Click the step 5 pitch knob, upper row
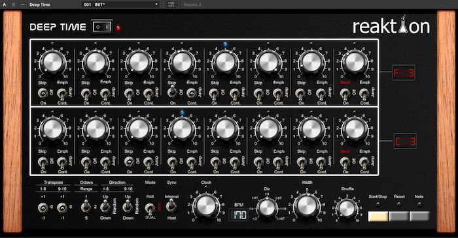This screenshot has width=458, height=238. 225,62
